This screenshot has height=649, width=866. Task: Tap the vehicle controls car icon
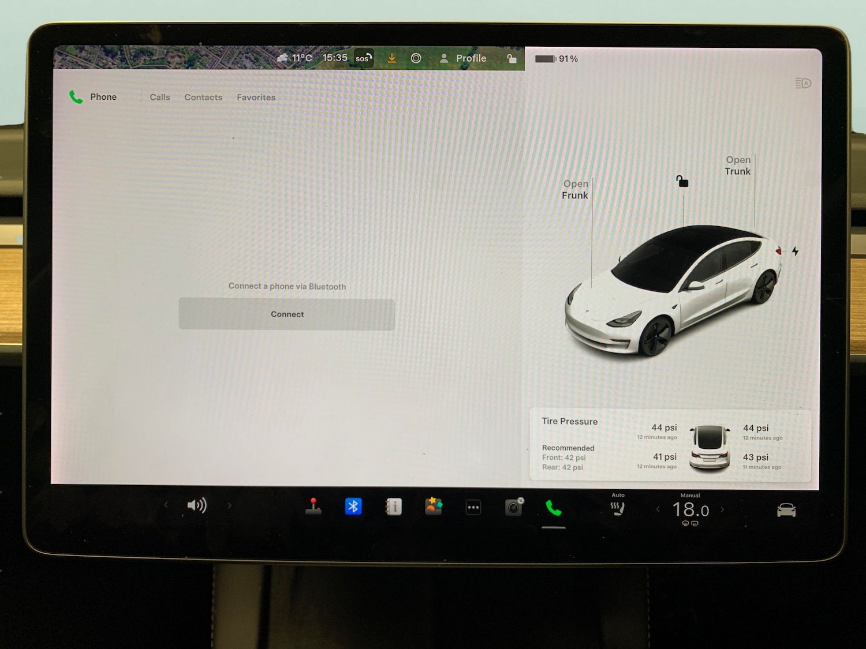tap(786, 509)
